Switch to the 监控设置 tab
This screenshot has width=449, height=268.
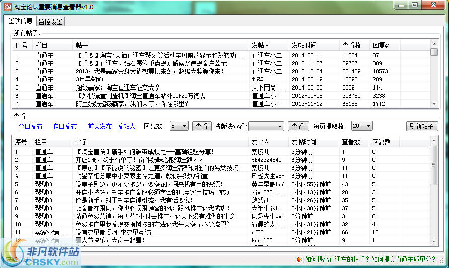[51, 22]
